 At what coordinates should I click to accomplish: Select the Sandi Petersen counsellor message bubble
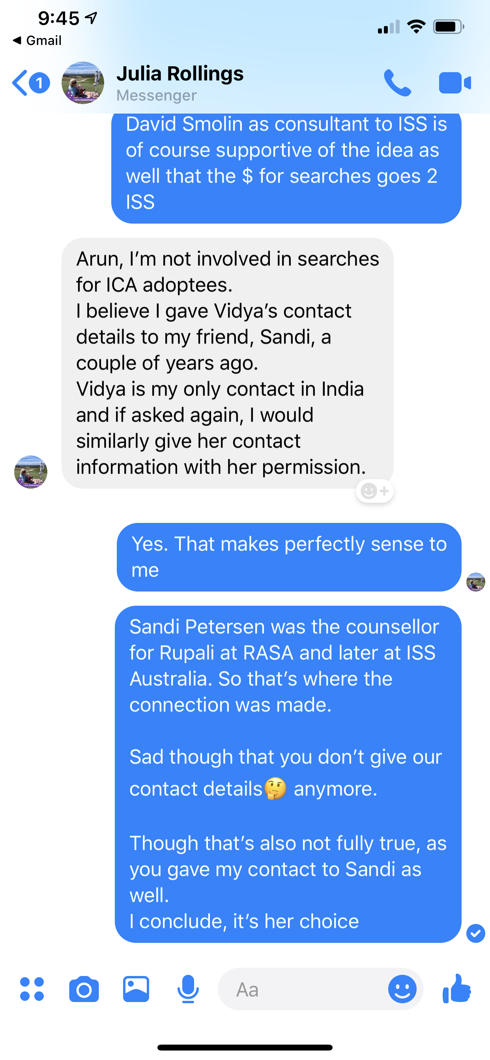pyautogui.click(x=288, y=774)
